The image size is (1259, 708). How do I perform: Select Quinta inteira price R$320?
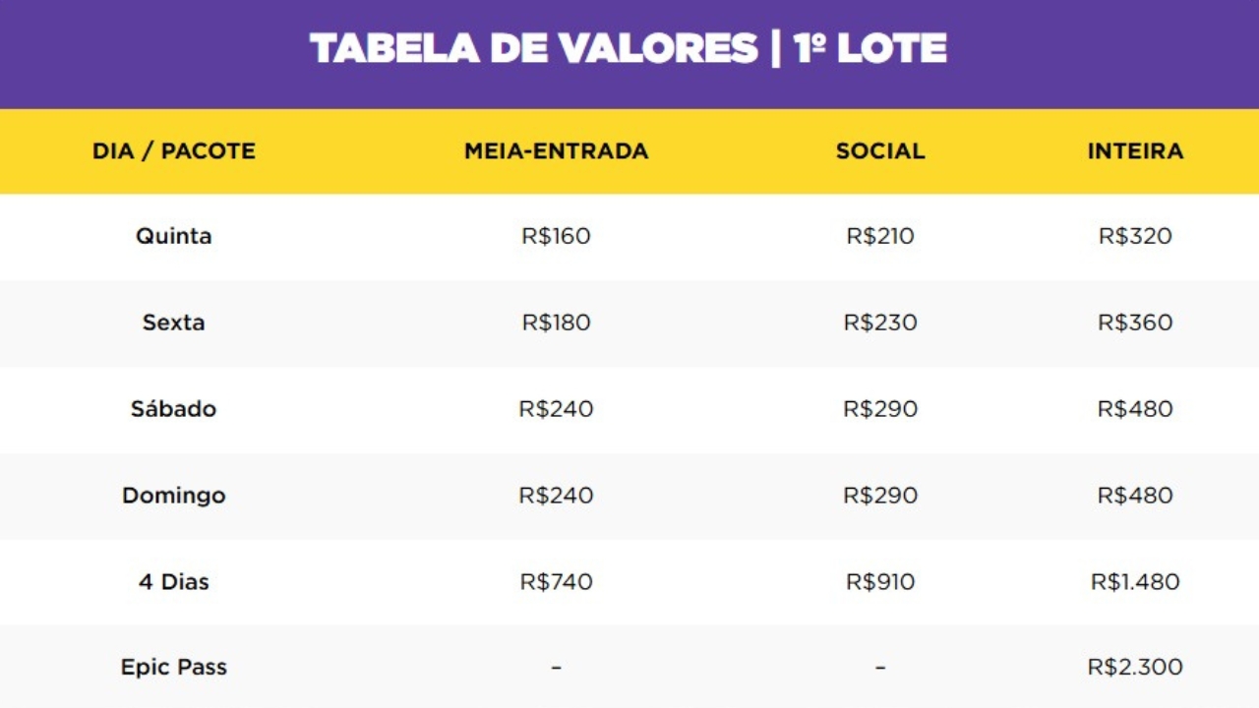coord(1135,236)
